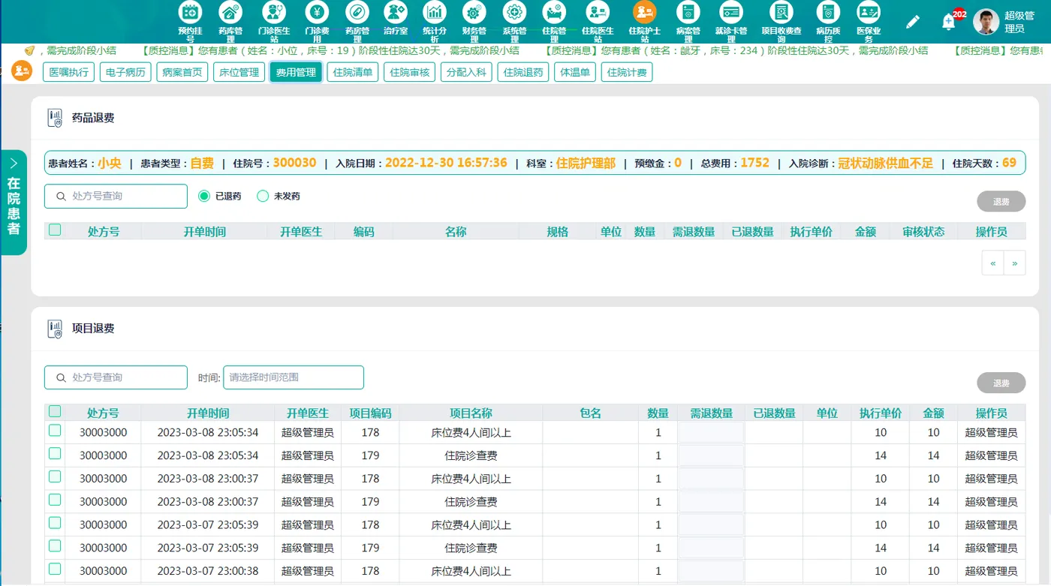Image resolution: width=1051 pixels, height=586 pixels.
Task: Switch to the 病案首页 tab
Action: [182, 72]
